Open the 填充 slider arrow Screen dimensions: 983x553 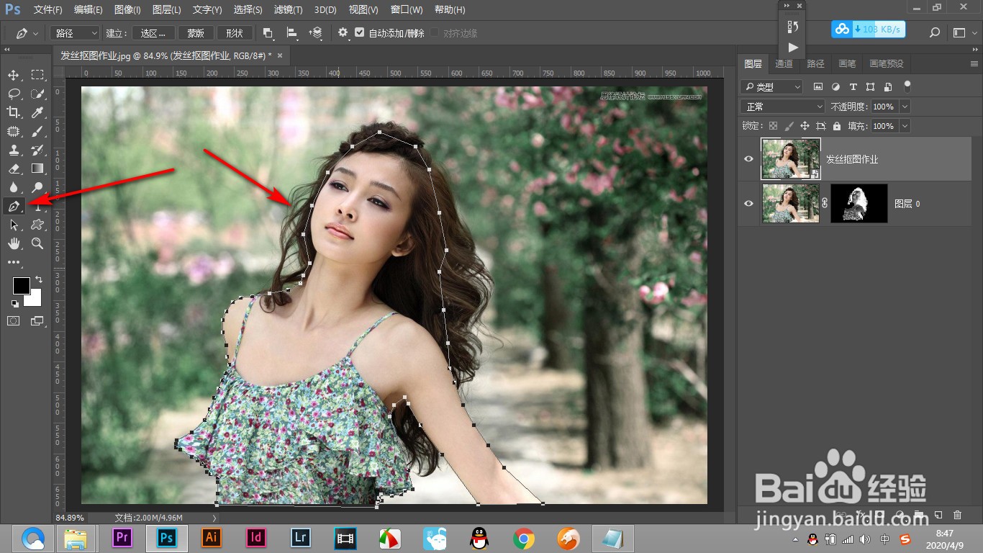coord(905,126)
